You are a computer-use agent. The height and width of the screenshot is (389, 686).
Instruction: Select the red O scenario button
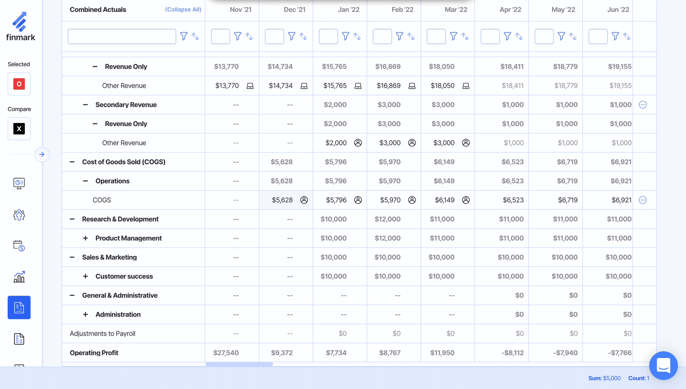click(x=19, y=84)
